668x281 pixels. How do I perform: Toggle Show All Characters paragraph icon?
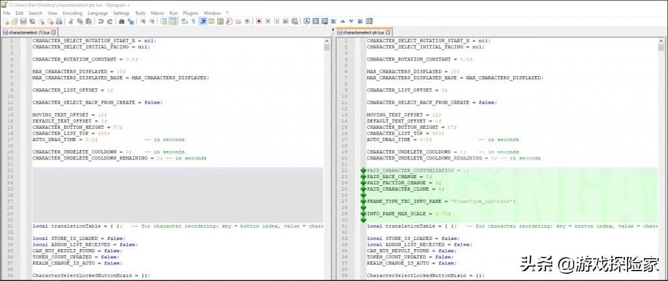tap(193, 21)
